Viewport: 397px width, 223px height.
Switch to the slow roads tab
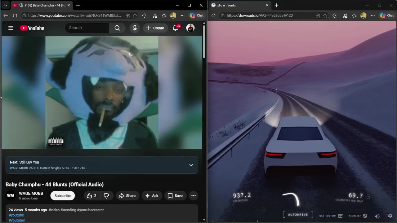coord(240,5)
